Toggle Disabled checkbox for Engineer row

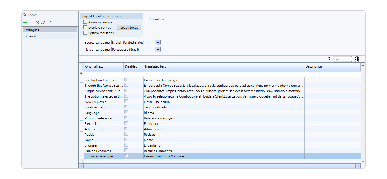click(x=126, y=145)
